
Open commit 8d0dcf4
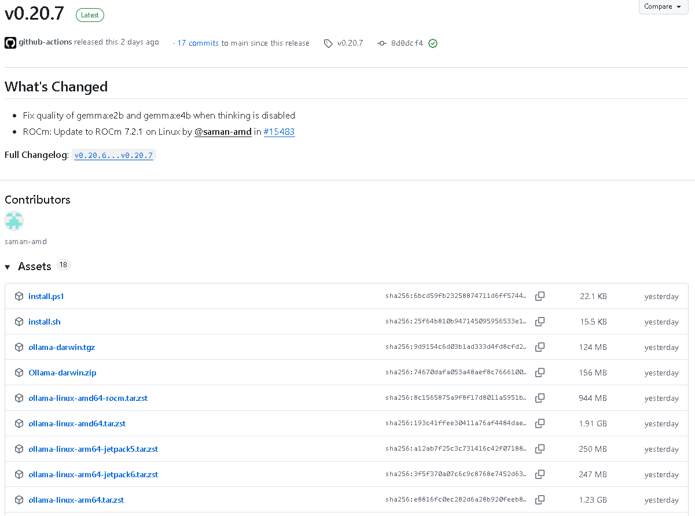click(407, 43)
